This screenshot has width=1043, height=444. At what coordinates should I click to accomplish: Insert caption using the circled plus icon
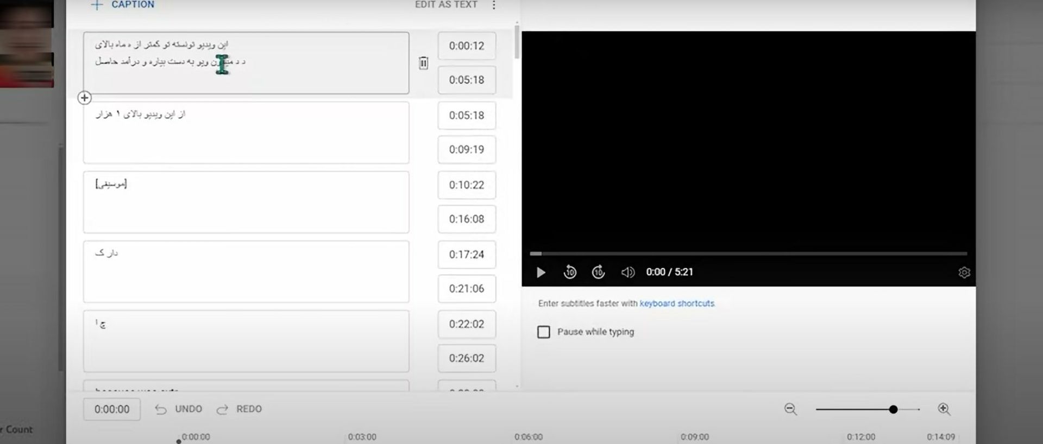click(x=85, y=98)
